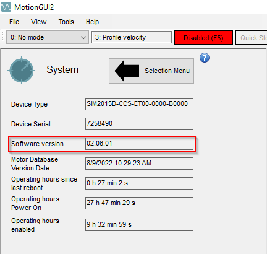Screen dimensions: 267x254
Task: Open the Tools menu
Action: [66, 22]
